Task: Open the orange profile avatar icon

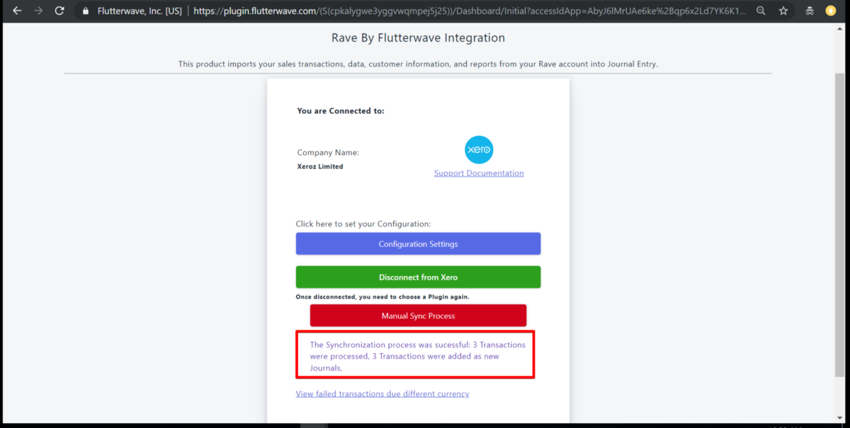Action: coord(831,11)
